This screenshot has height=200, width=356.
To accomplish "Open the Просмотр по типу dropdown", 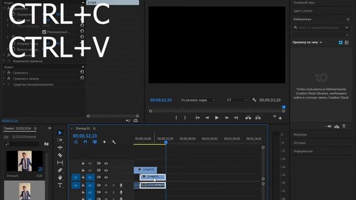I will [x=307, y=42].
